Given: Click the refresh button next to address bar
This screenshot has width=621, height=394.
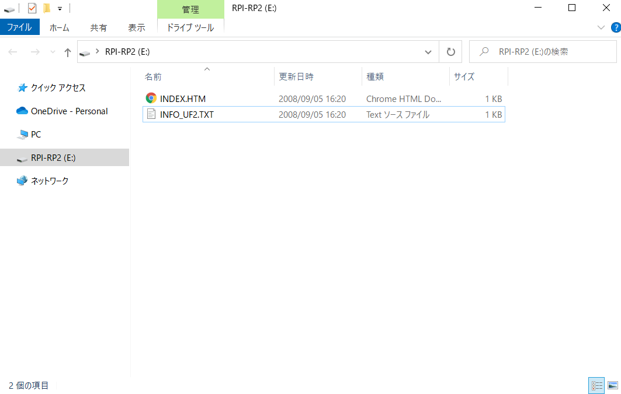Looking at the screenshot, I should pyautogui.click(x=450, y=51).
